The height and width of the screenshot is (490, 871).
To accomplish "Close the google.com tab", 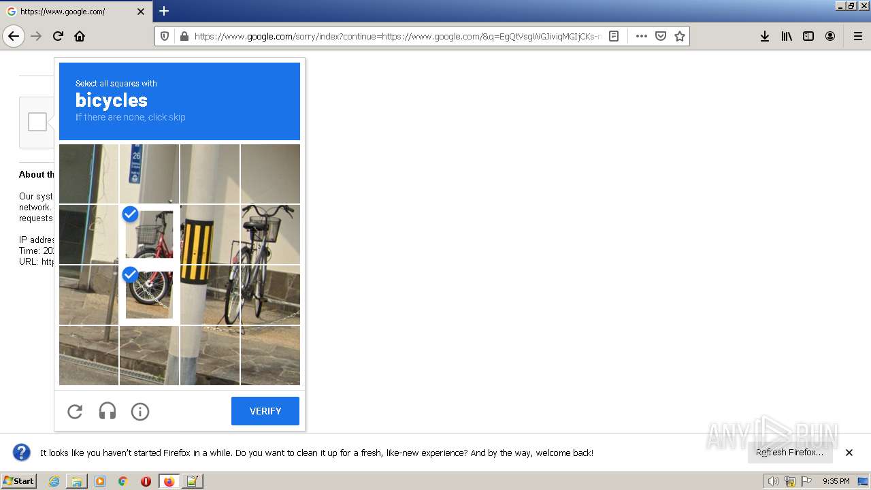I will pyautogui.click(x=141, y=12).
